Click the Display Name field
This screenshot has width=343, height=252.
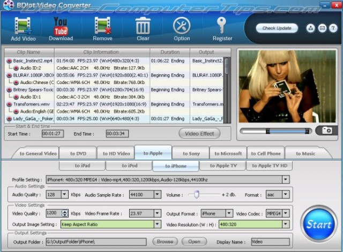pos(270,242)
